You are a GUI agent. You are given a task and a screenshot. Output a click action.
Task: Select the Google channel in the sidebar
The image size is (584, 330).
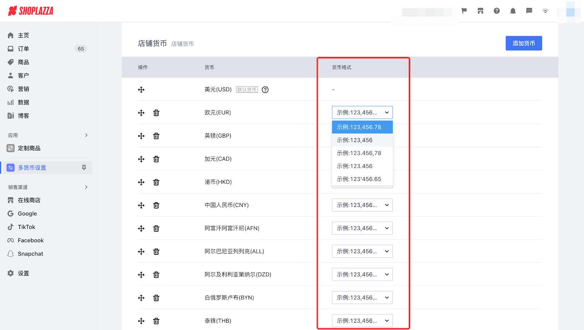coord(27,213)
